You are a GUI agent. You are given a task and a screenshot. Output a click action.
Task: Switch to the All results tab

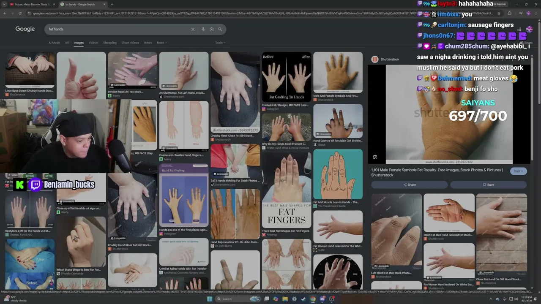(67, 43)
